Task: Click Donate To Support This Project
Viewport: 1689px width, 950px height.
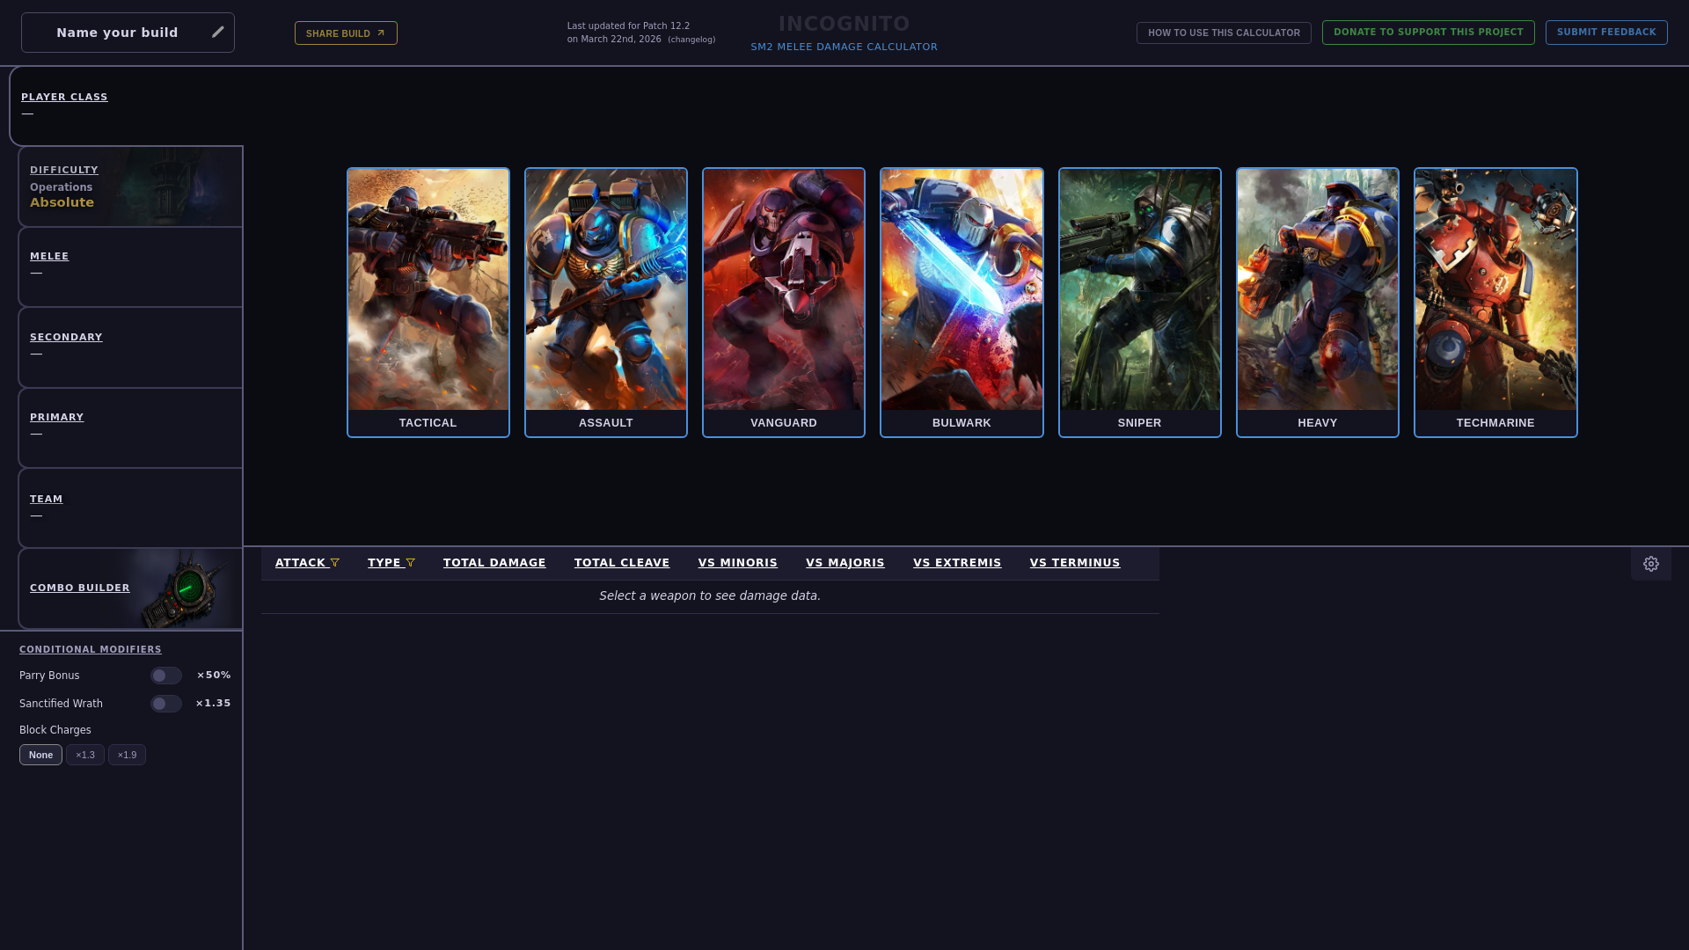Action: click(1429, 33)
